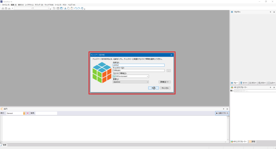Click the Cut scissors icon in toolbar
Viewport: 276px width, 149px height.
[x=65, y=8]
